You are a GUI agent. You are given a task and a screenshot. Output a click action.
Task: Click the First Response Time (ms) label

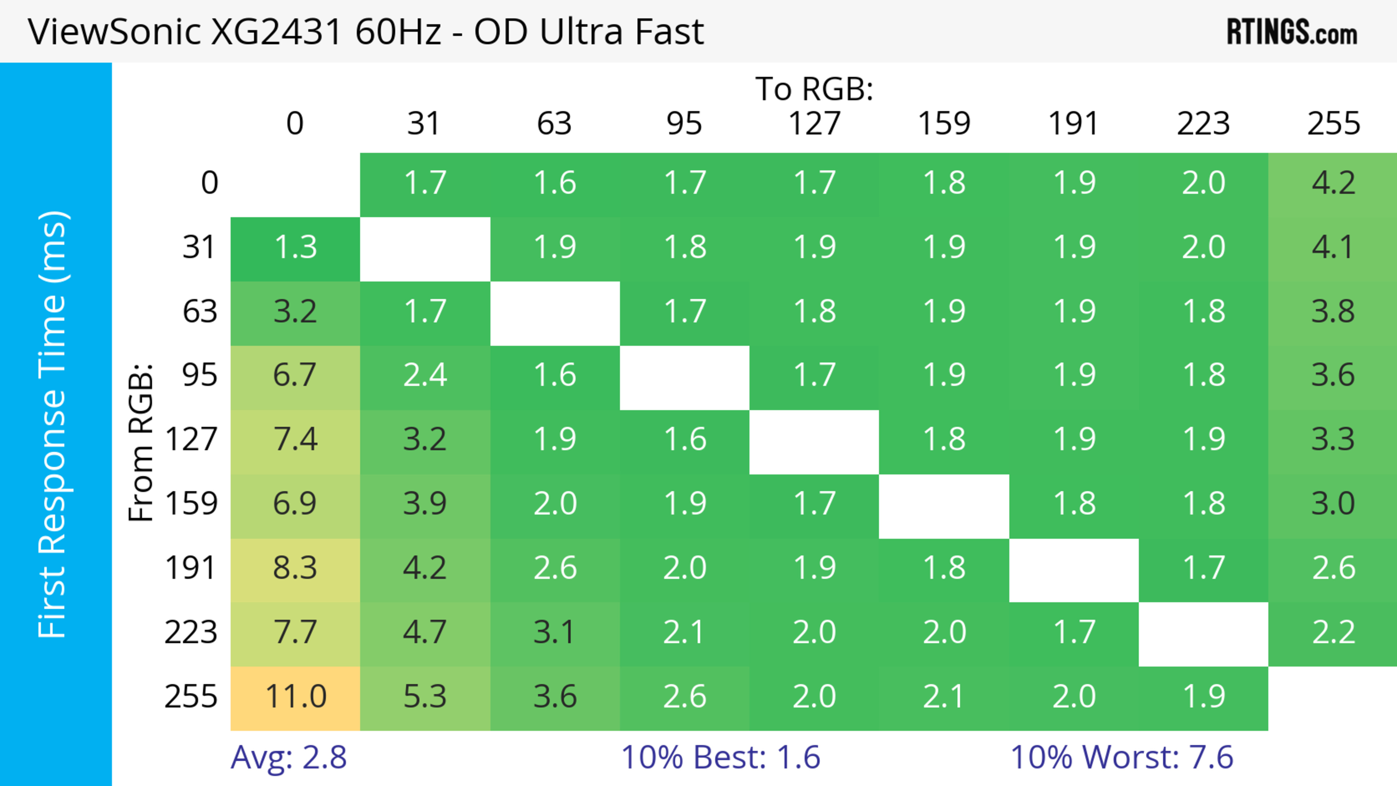click(x=53, y=424)
